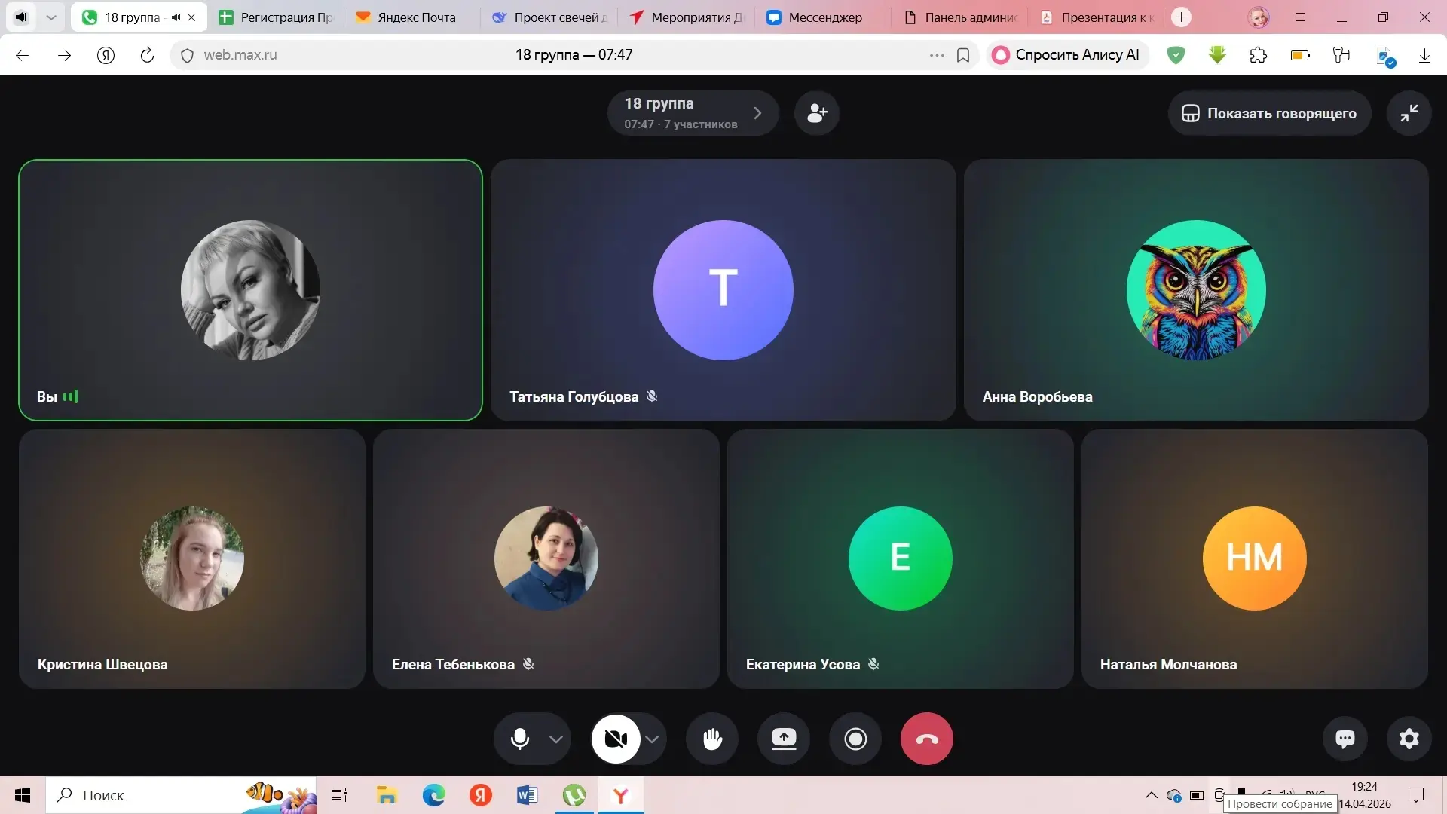Start screen sharing

tap(784, 739)
